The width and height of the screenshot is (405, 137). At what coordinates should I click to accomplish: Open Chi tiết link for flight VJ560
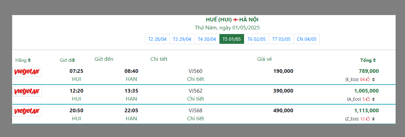coord(196,79)
